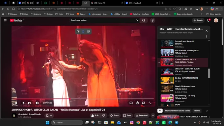The width and height of the screenshot is (224, 126).
Task: Close the Mix playlist panel
Action: tap(207, 31)
